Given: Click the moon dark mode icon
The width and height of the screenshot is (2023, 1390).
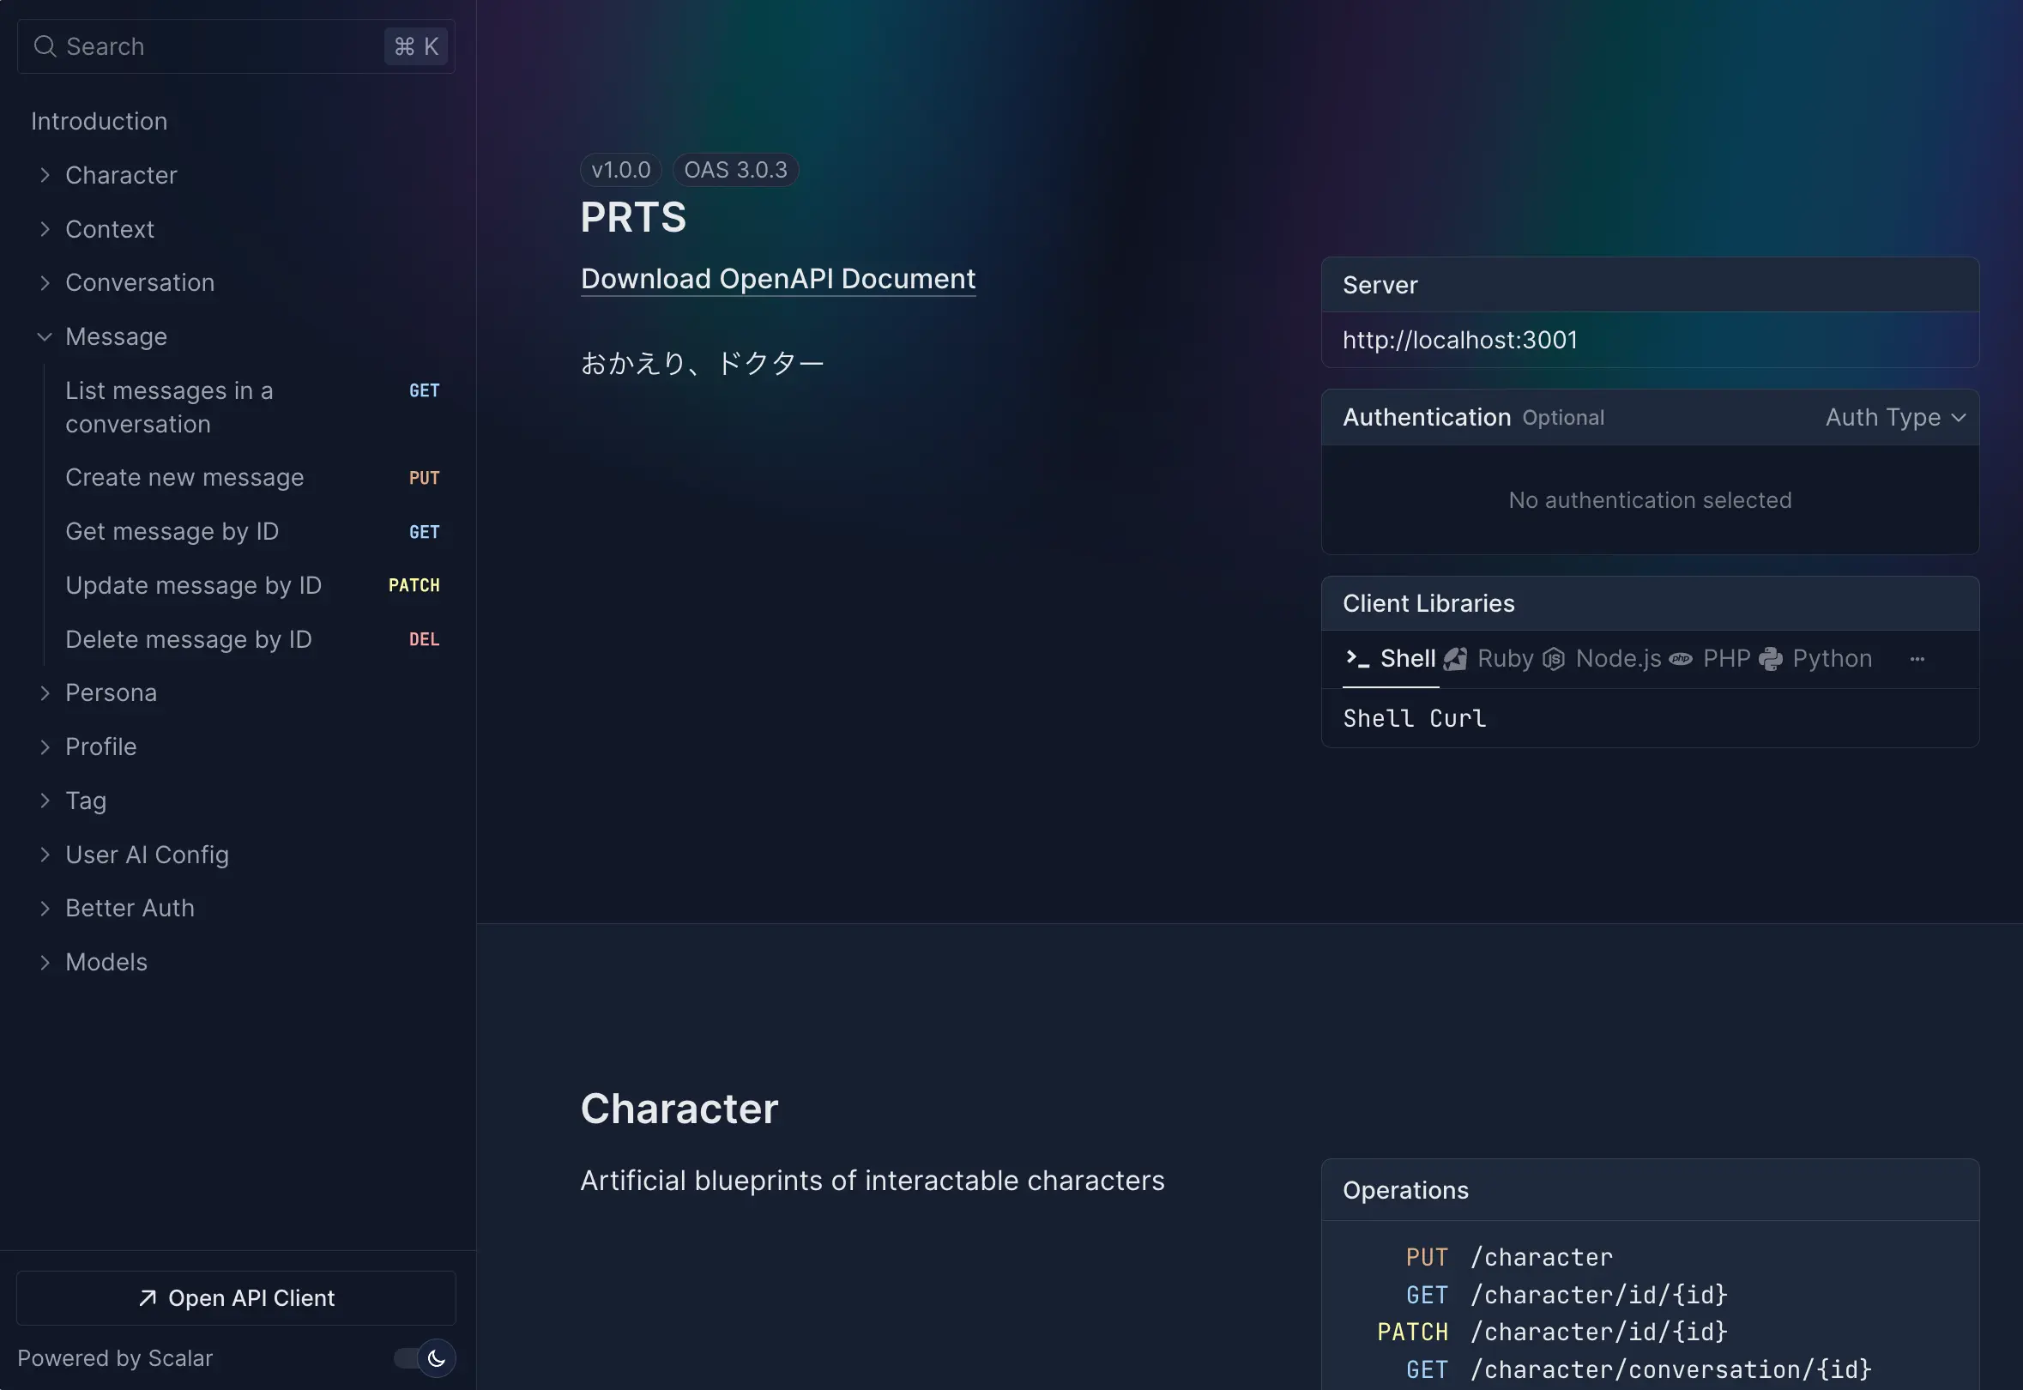Looking at the screenshot, I should [437, 1357].
